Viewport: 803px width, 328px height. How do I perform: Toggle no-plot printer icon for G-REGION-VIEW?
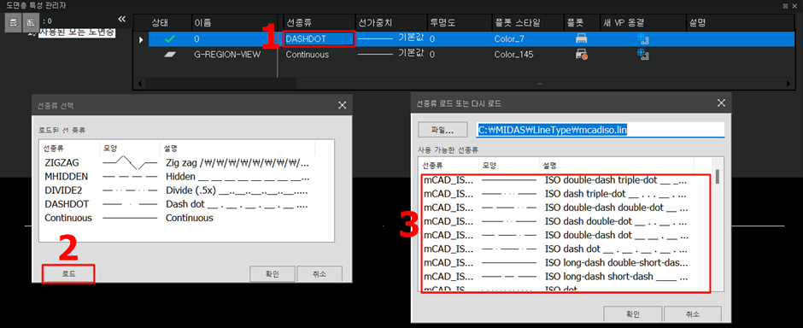(x=581, y=55)
